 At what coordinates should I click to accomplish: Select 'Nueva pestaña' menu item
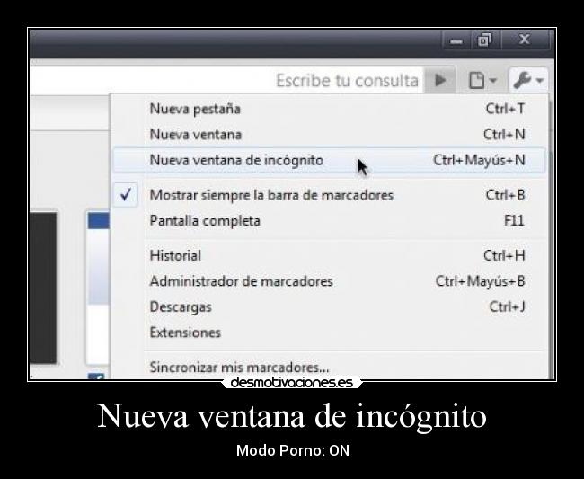[x=330, y=109]
